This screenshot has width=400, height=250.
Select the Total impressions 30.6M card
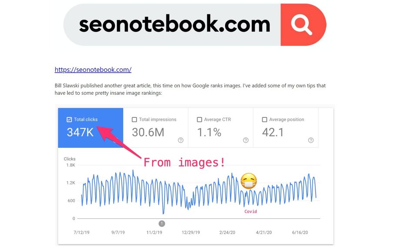click(x=156, y=128)
